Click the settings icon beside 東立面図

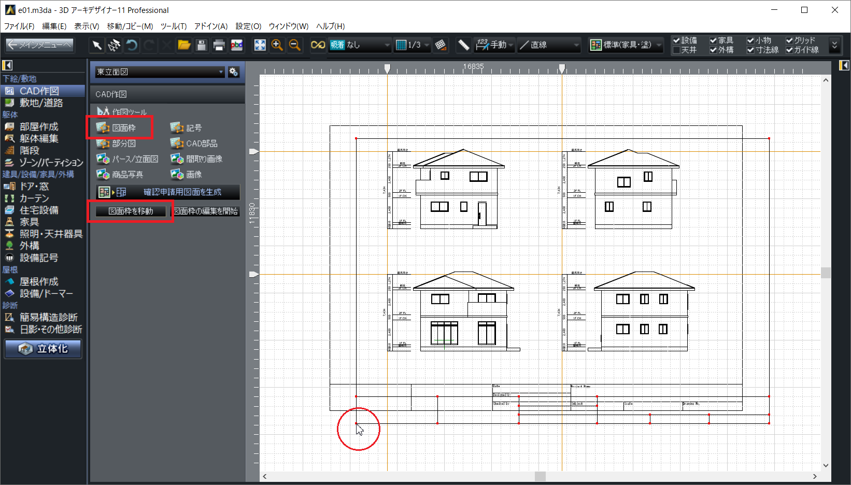pyautogui.click(x=234, y=72)
